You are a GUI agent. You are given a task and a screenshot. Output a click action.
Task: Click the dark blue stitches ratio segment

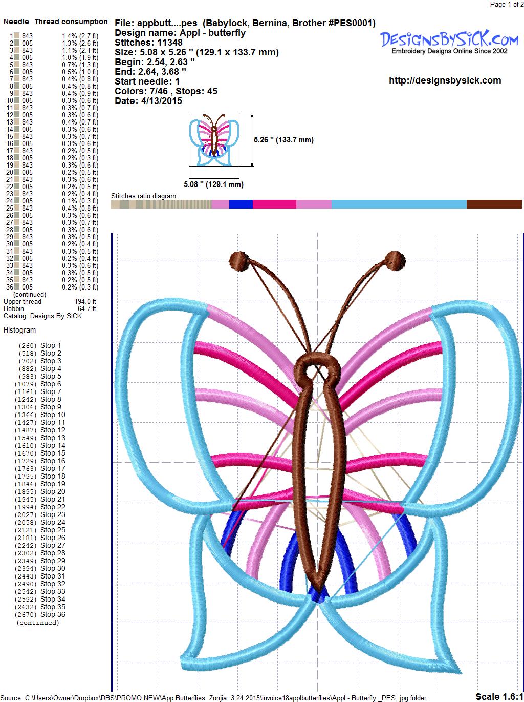[x=241, y=204]
